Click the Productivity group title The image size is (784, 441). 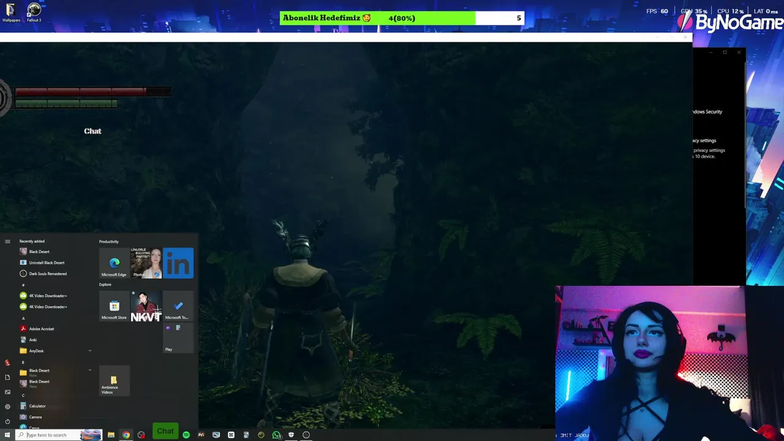point(109,241)
